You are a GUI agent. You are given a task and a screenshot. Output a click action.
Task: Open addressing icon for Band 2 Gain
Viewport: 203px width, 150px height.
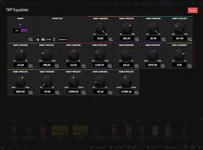click(163, 39)
